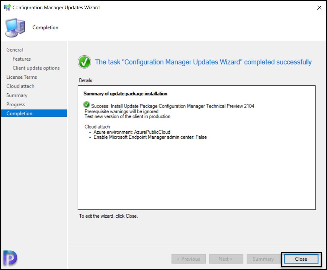327x270 pixels.
Task: Open Client update options step
Action: 36,68
